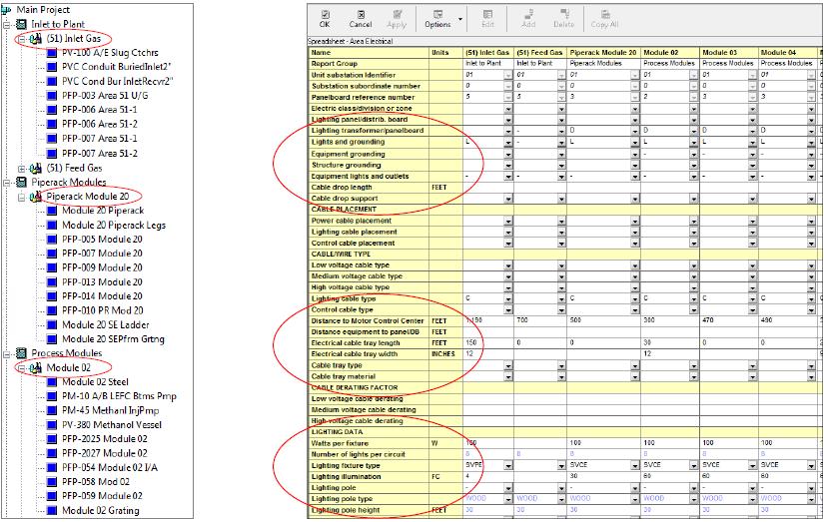Select PFP-003 Area 51 U/G icon

pos(52,96)
